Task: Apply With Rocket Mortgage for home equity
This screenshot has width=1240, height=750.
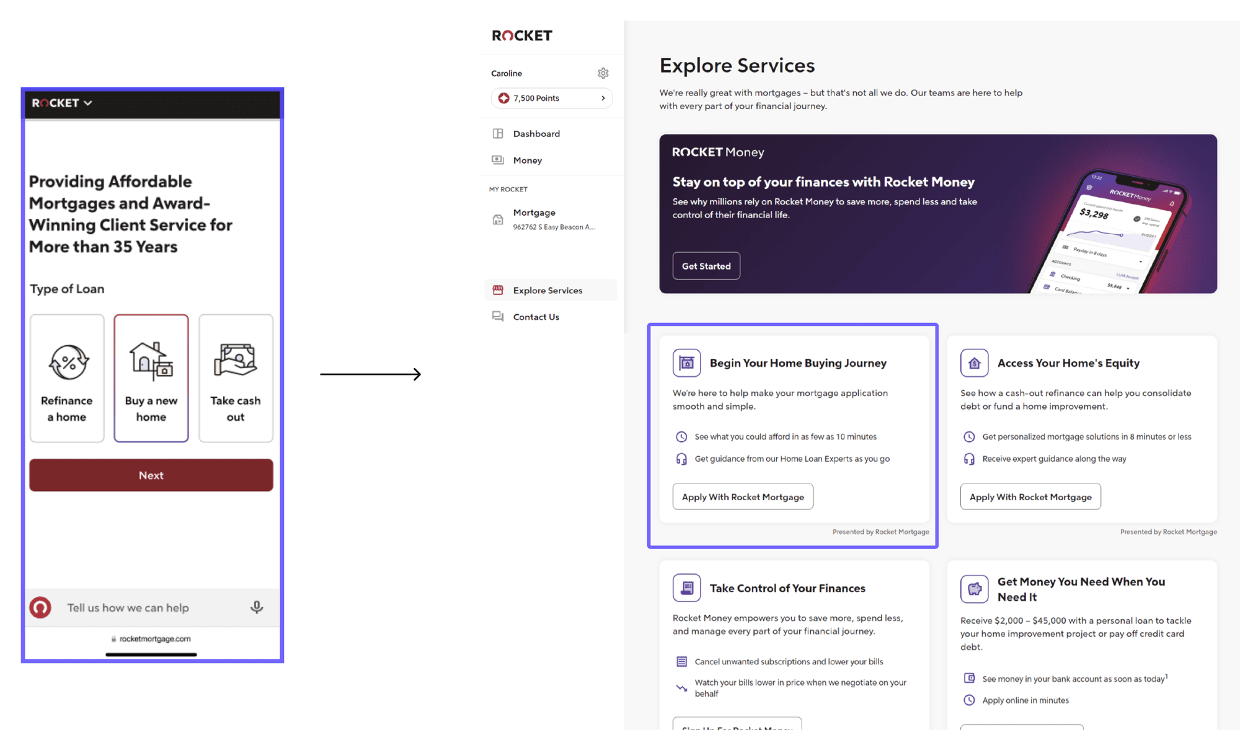Action: tap(1030, 496)
